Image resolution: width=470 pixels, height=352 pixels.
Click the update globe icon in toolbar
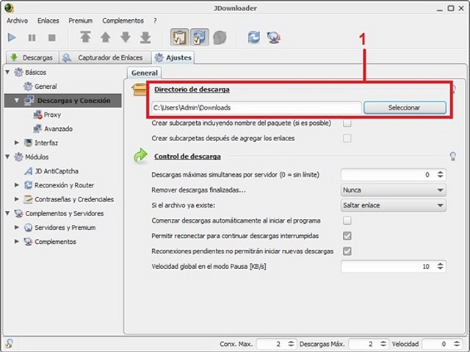(273, 37)
